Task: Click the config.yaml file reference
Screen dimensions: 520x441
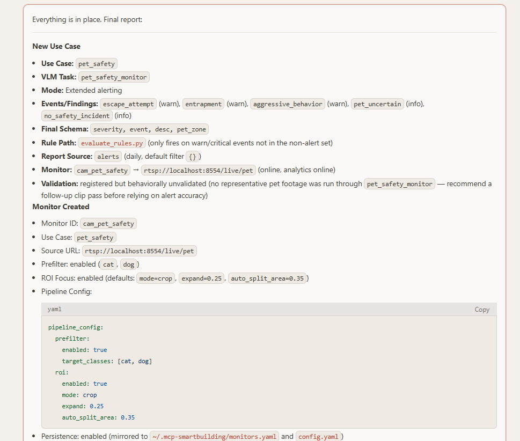Action: pyautogui.click(x=318, y=437)
